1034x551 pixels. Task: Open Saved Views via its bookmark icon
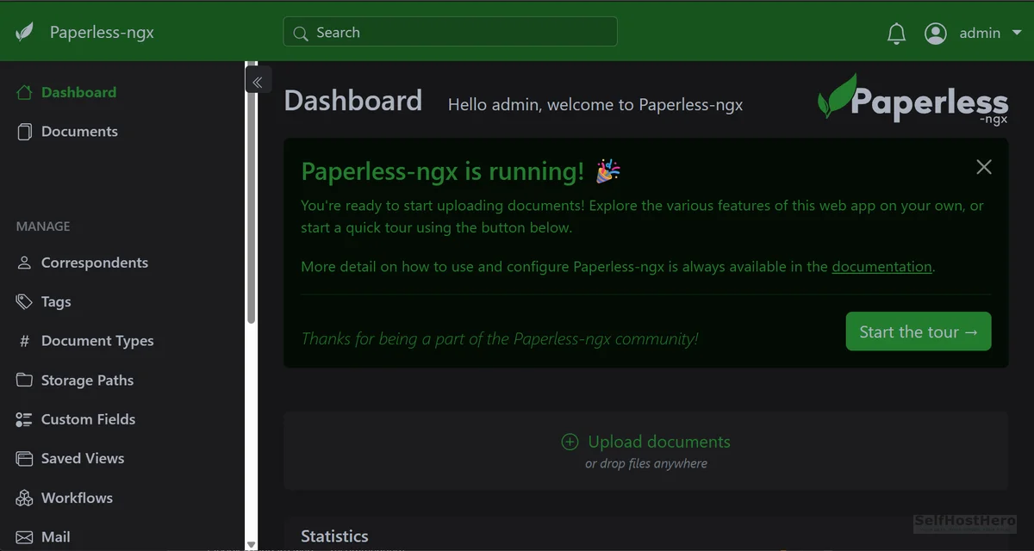tap(22, 458)
